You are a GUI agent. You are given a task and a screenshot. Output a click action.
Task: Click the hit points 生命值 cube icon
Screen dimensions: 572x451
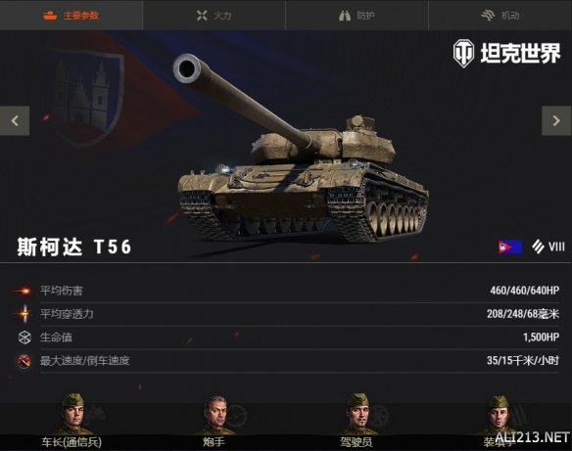click(x=24, y=338)
